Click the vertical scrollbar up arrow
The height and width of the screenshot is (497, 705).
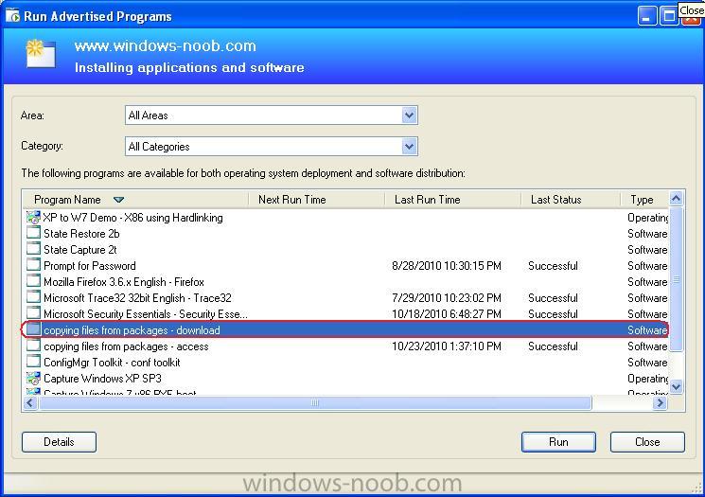coord(676,199)
